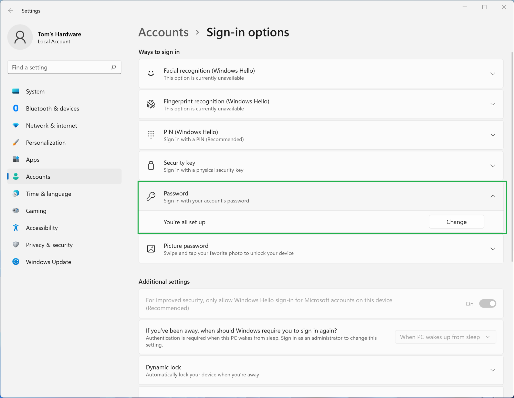
Task: Click the back arrow navigation icon
Action: pyautogui.click(x=11, y=11)
